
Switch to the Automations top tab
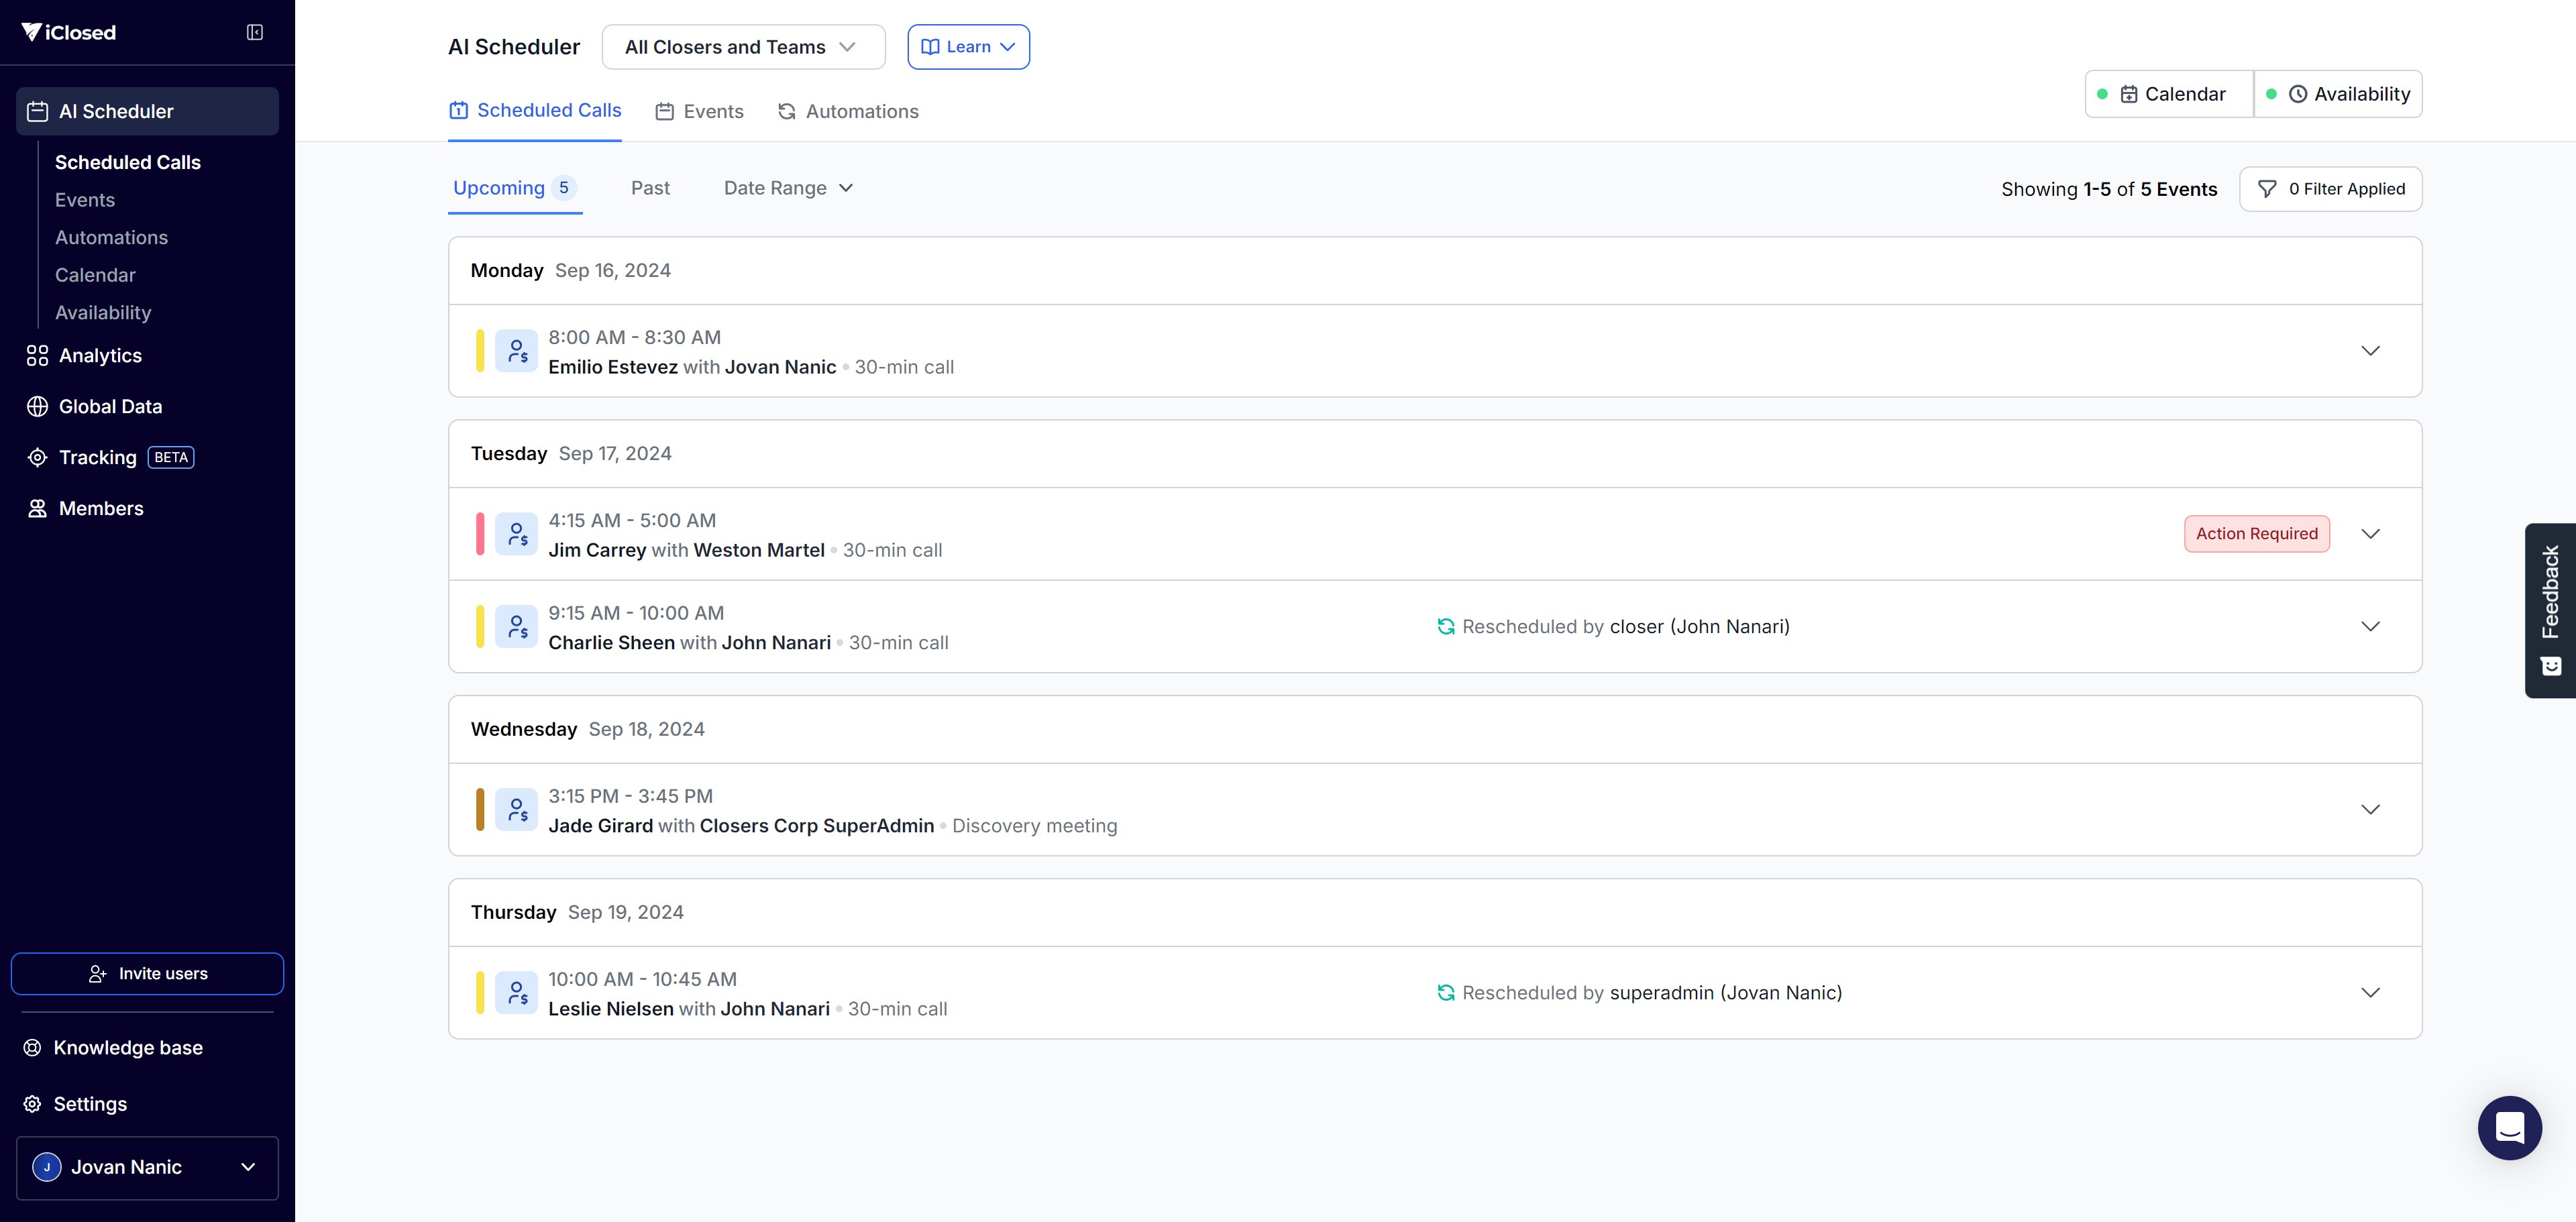(x=848, y=112)
